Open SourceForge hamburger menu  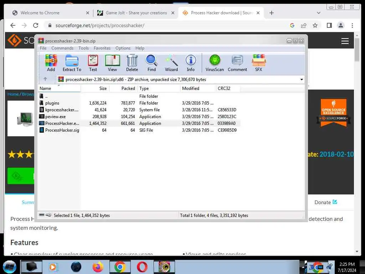[345, 41]
